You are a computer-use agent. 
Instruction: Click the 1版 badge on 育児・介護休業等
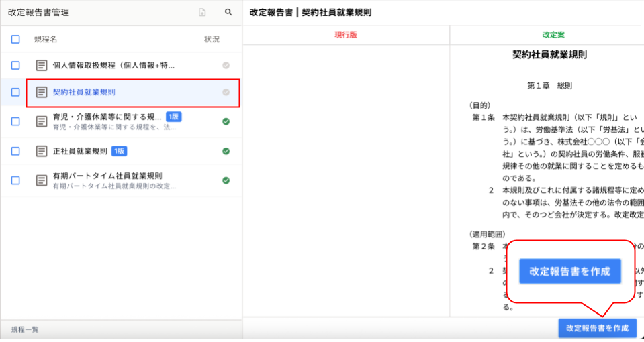(x=173, y=117)
